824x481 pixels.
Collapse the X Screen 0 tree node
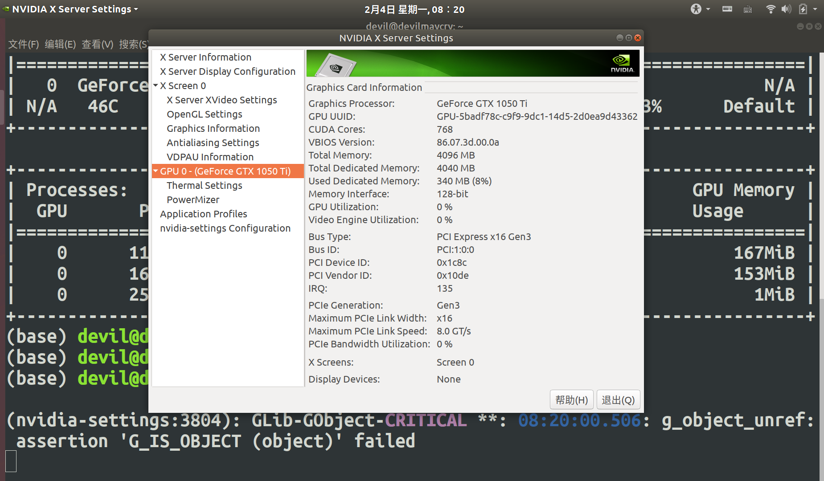pos(156,85)
